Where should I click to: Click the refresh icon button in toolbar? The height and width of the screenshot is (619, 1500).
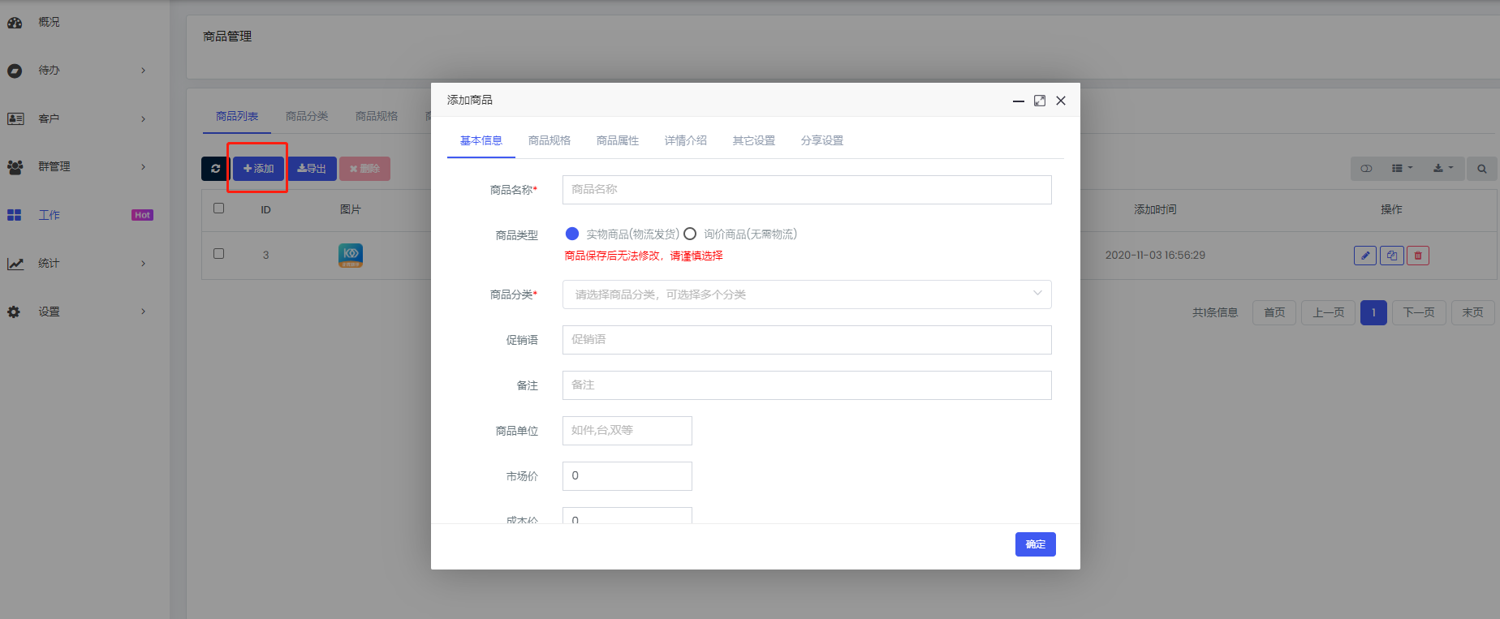[215, 169]
